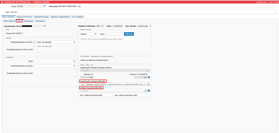Click the info icon next to Crédito Presumido
The height and width of the screenshot is (133, 279).
[149, 91]
